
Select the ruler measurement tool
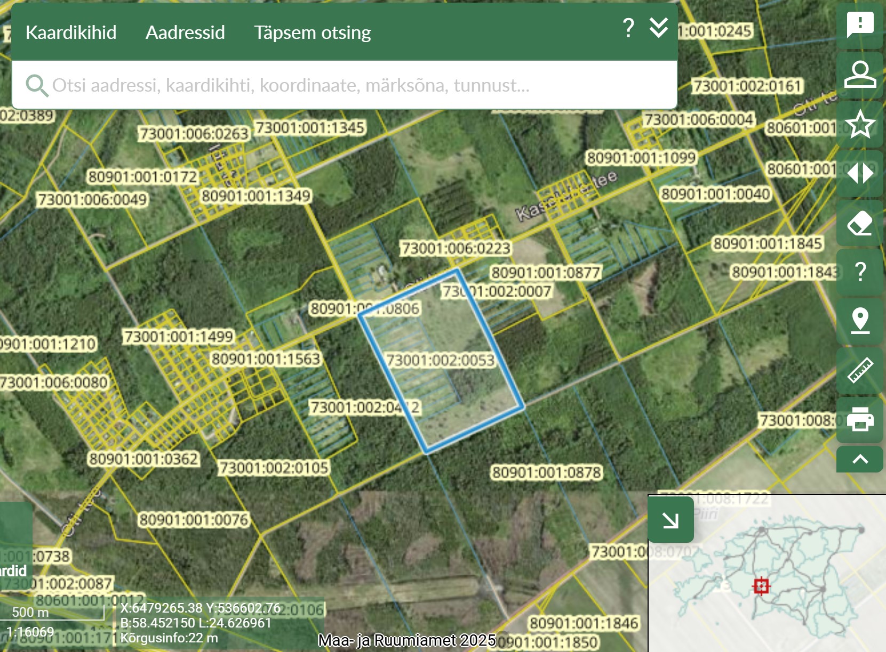(860, 370)
